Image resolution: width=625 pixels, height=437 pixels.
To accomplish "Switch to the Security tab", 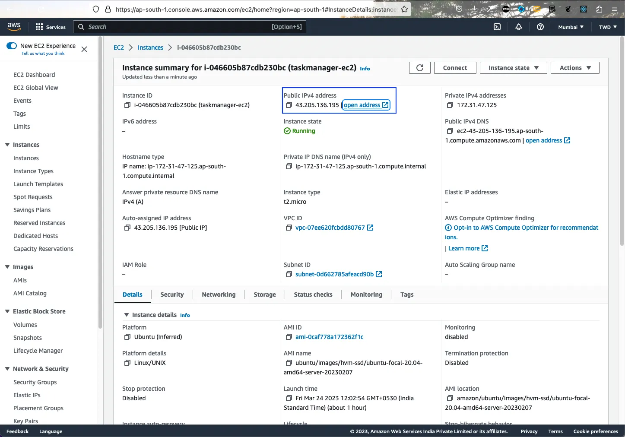I will pyautogui.click(x=172, y=294).
